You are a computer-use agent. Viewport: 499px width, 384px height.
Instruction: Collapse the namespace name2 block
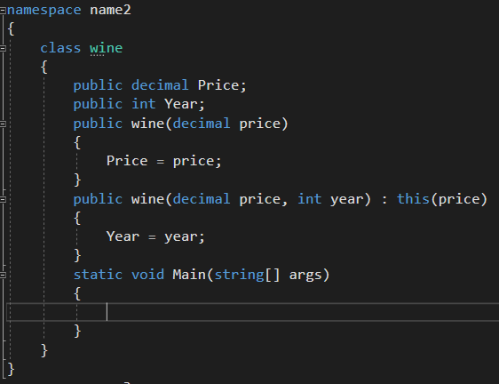pyautogui.click(x=3, y=11)
